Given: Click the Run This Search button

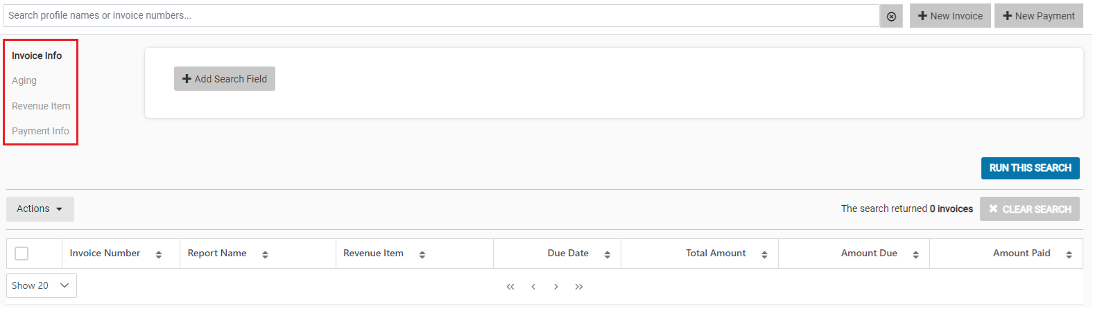Looking at the screenshot, I should 1030,168.
